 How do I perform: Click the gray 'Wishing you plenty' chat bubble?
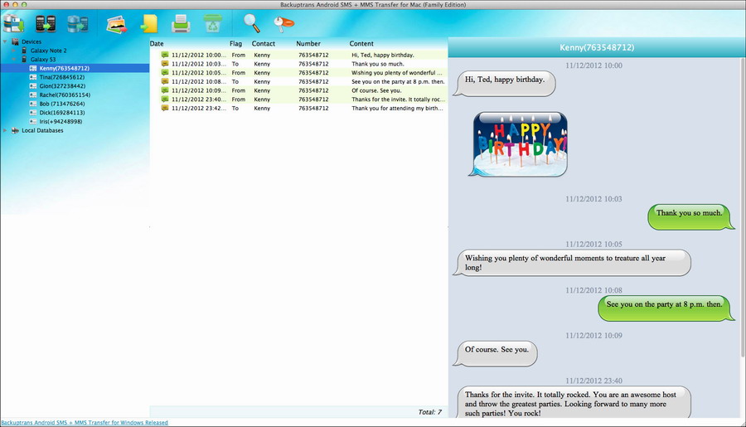coord(572,262)
